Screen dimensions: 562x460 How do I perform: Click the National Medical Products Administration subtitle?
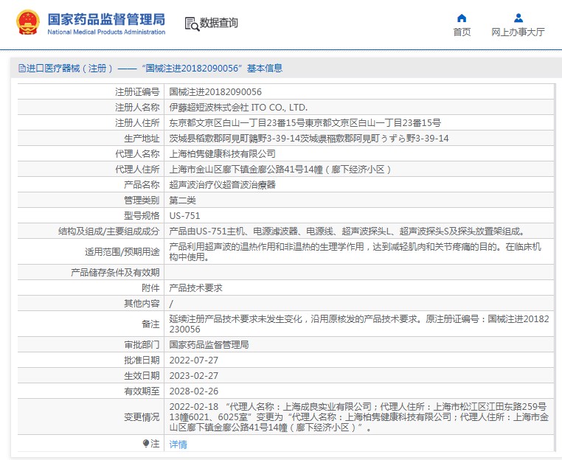coord(106,32)
